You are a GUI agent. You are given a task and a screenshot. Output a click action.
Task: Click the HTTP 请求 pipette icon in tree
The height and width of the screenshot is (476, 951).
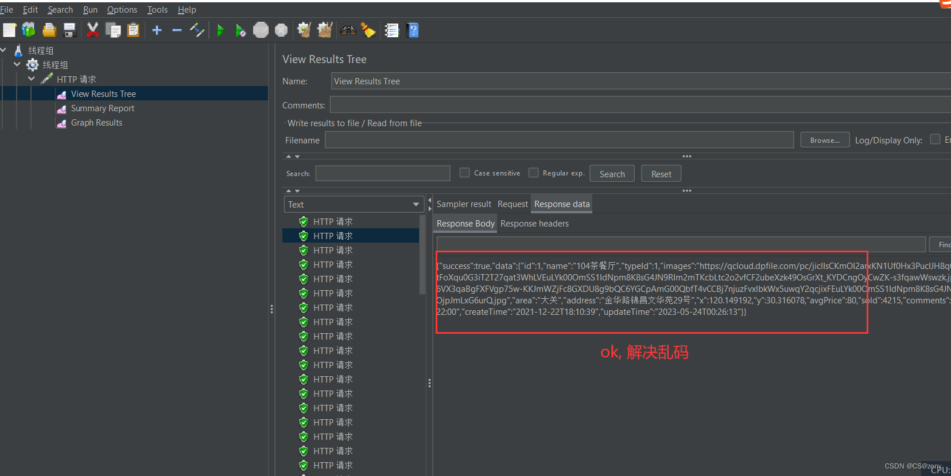click(47, 79)
